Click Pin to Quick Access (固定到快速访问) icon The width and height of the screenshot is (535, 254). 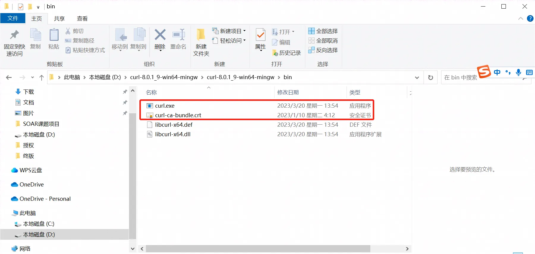14,35
